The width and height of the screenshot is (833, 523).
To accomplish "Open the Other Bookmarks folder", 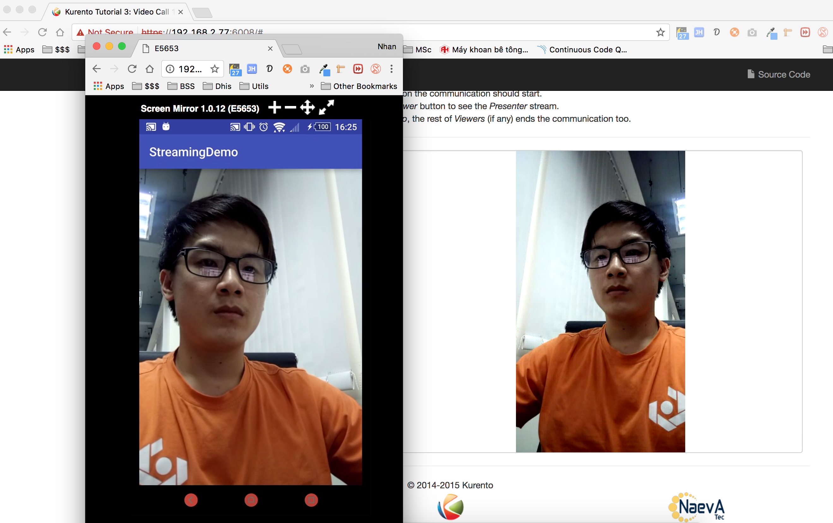I will pos(359,86).
